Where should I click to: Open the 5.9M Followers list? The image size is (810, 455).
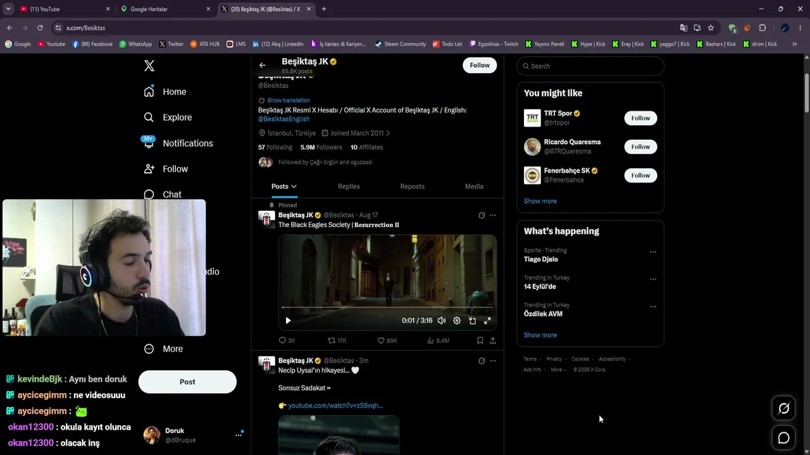click(321, 147)
